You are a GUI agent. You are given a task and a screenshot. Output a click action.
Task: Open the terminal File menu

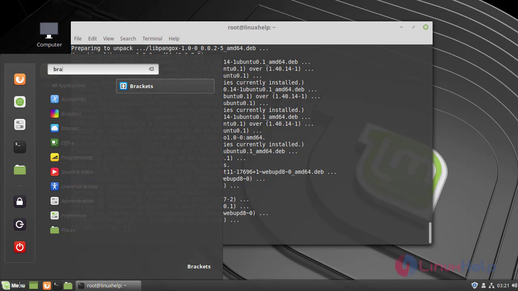(78, 38)
